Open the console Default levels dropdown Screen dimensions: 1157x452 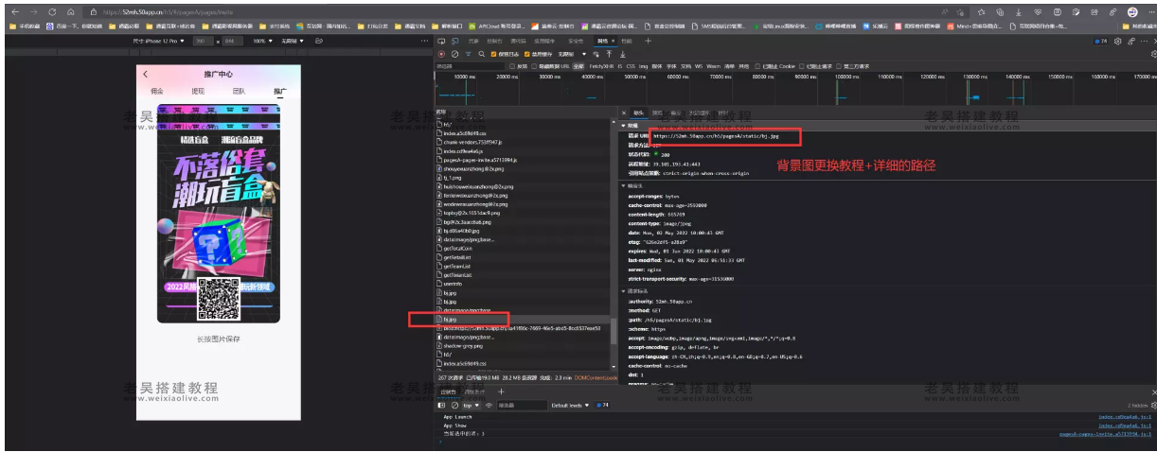(571, 405)
